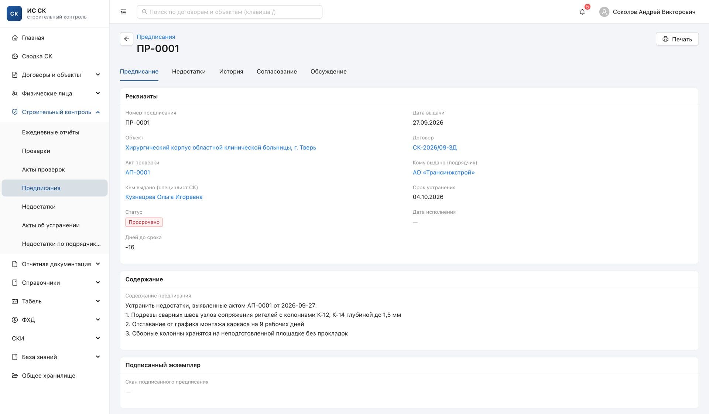Click the Табель calendar icon
This screenshot has width=709, height=414.
(x=15, y=301)
